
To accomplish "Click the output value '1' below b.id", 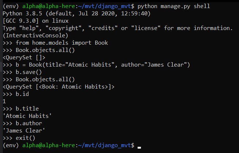I will click(x=4, y=101).
